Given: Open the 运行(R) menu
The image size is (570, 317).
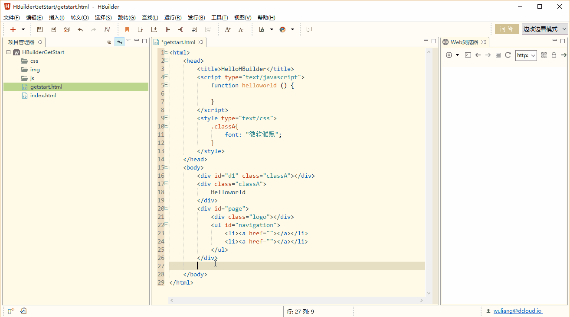Looking at the screenshot, I should (x=173, y=18).
